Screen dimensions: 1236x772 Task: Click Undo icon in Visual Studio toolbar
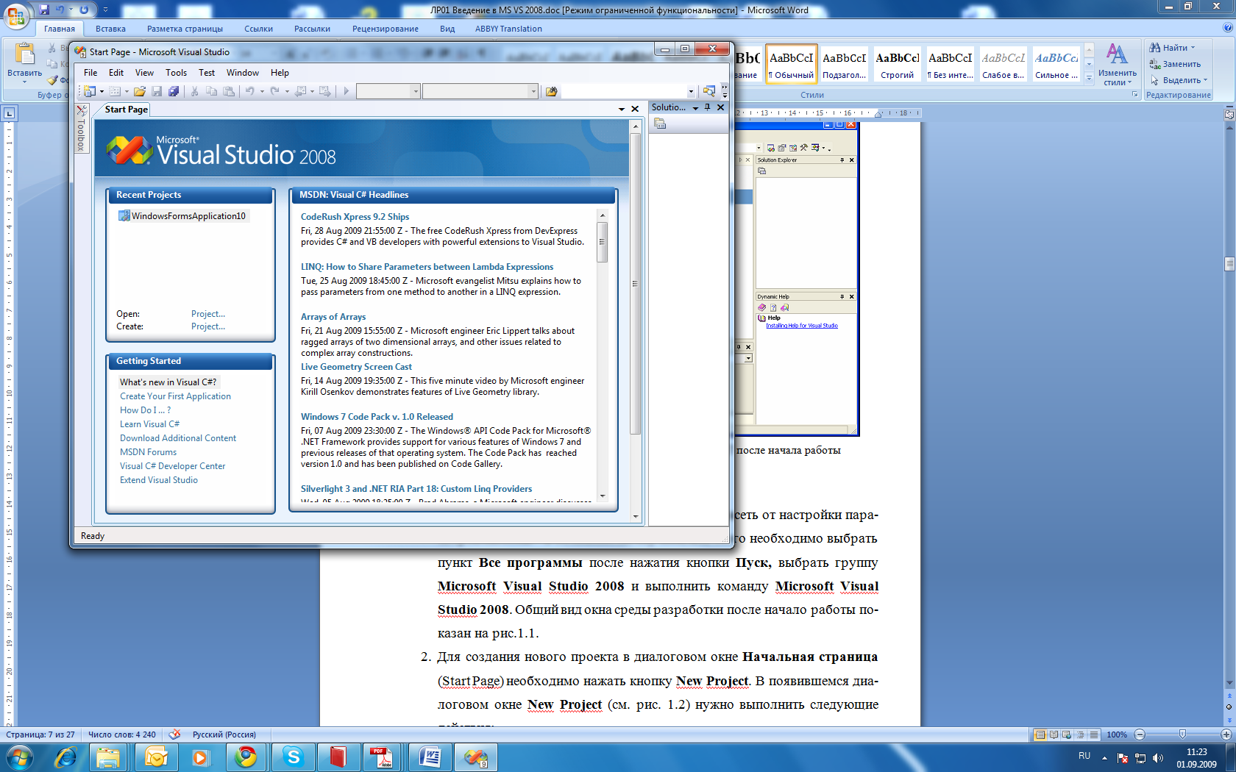click(250, 91)
